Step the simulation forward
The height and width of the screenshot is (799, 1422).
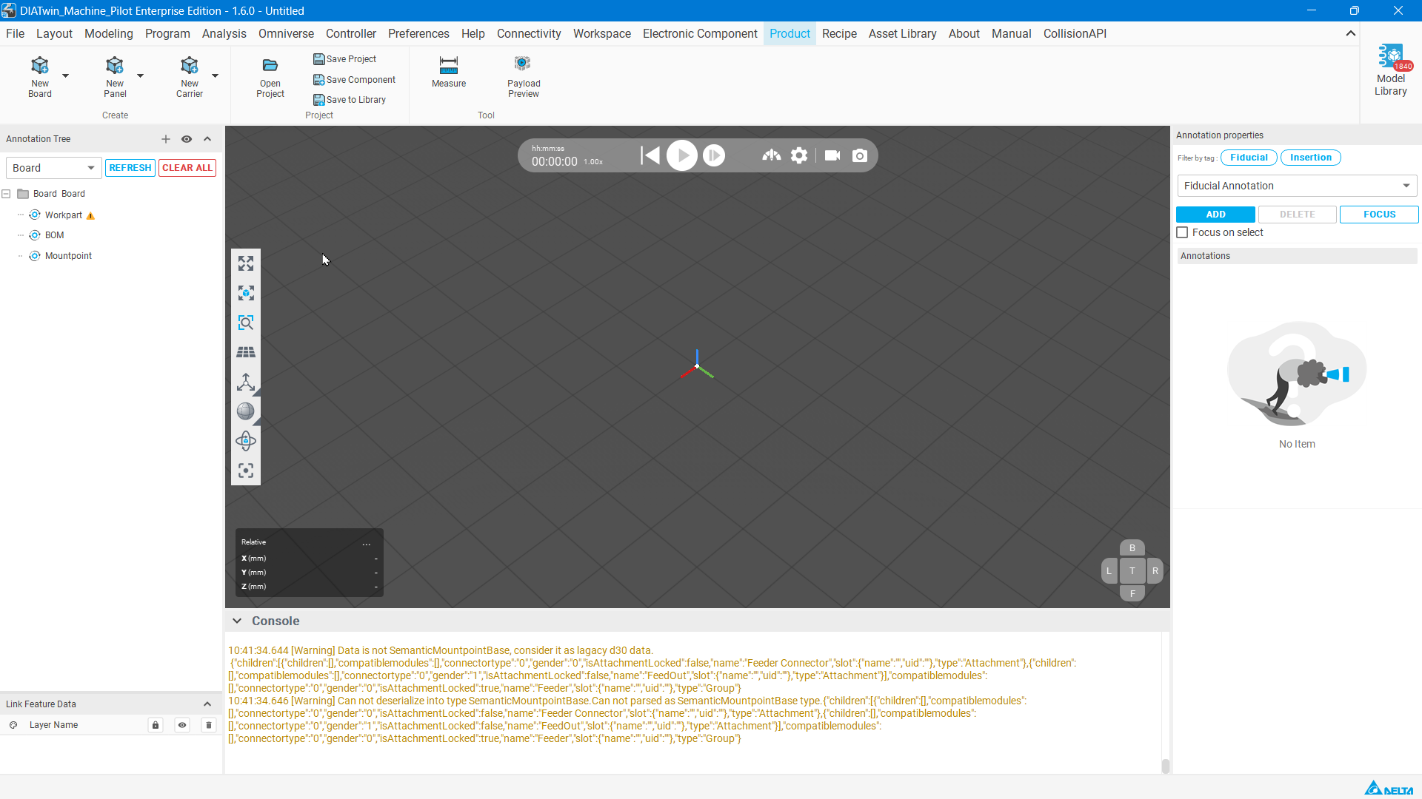[x=714, y=155]
